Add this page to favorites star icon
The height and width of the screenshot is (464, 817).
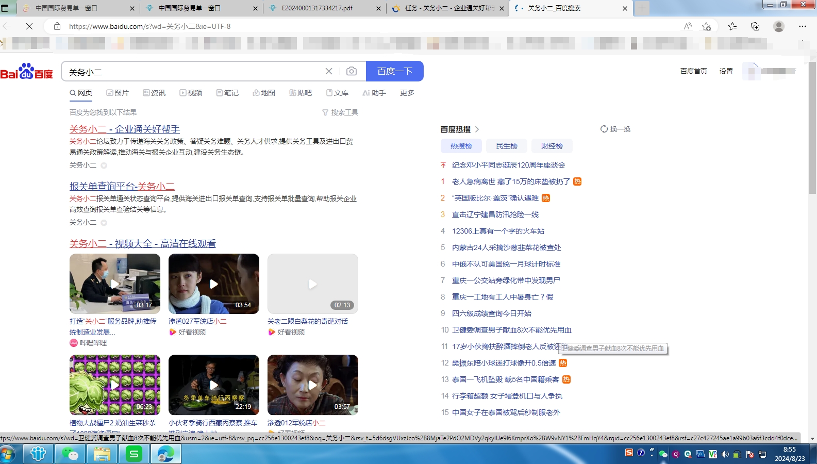click(706, 26)
